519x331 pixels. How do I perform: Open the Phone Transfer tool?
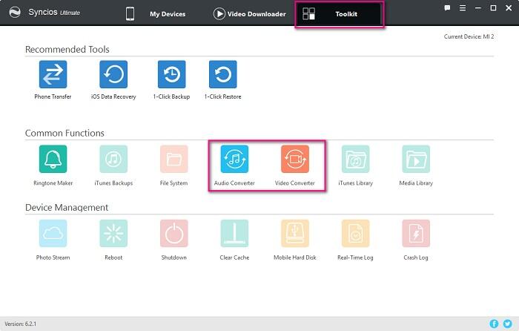click(x=53, y=74)
